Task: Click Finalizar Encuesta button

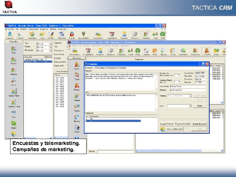Action: point(199,124)
